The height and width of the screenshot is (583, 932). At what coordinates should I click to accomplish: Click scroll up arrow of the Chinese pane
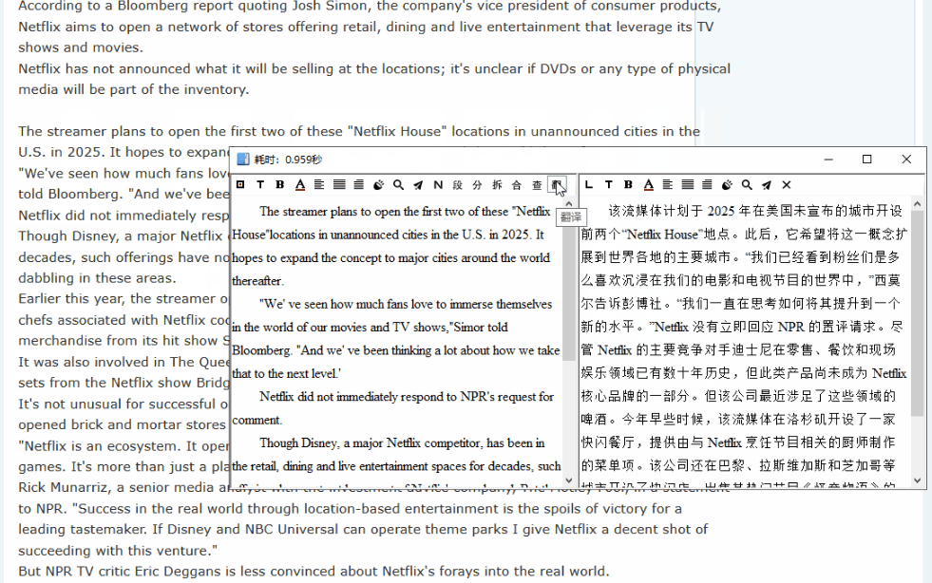click(x=918, y=203)
